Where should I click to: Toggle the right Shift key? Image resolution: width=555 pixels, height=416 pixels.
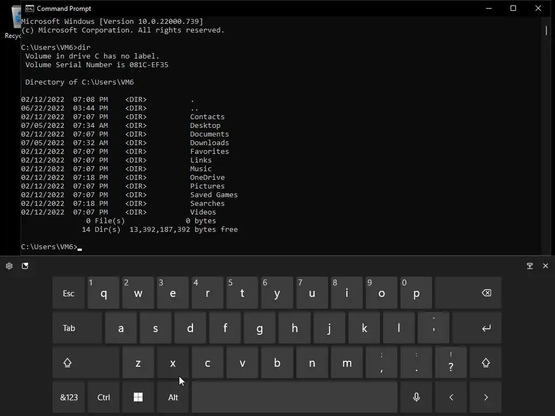pyautogui.click(x=486, y=362)
